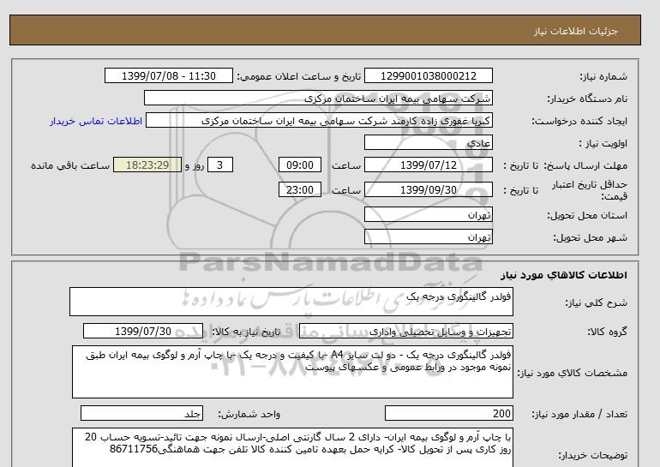
Task: Click the label 'تعداد / مقدار مورد نیاز:'
Action: pos(579,415)
